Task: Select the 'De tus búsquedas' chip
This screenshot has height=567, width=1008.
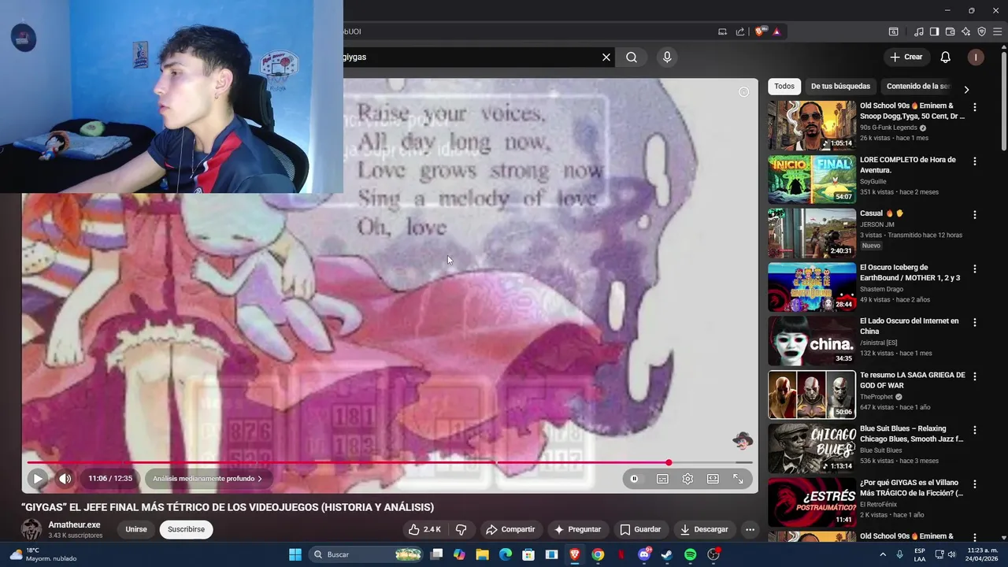Action: pos(840,86)
